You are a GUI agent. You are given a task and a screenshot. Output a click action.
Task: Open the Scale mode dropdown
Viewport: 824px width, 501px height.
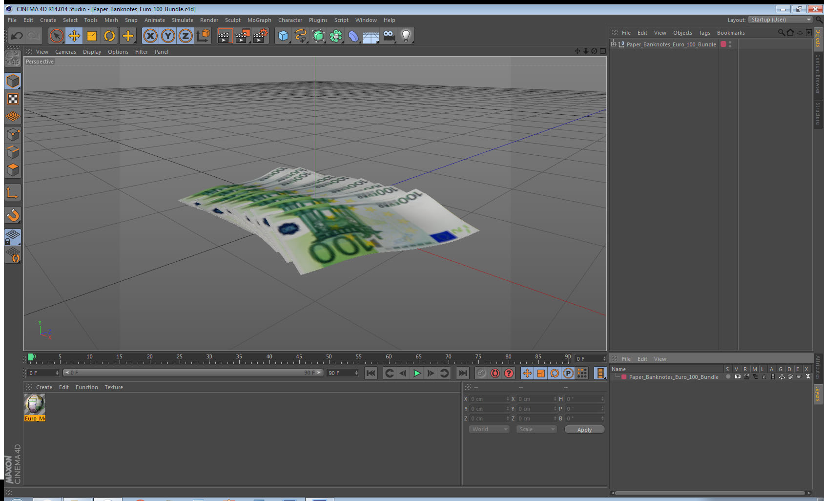click(x=536, y=429)
